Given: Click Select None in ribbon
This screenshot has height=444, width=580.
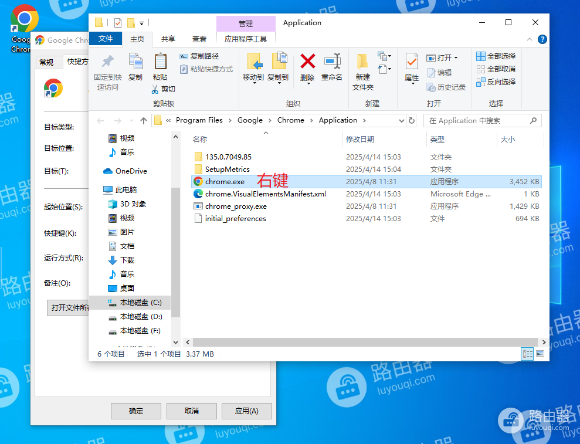Looking at the screenshot, I should pos(496,69).
